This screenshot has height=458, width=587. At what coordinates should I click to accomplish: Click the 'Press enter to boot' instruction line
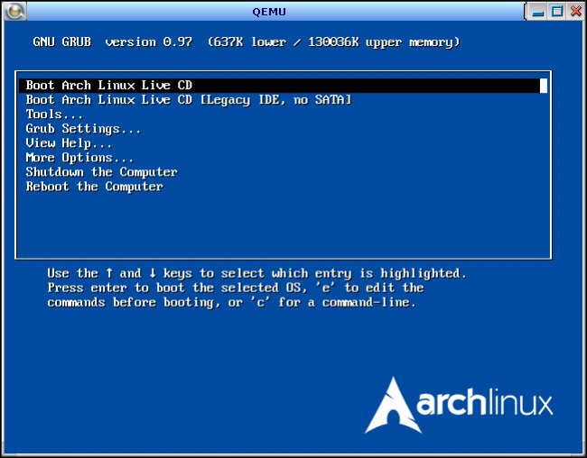(235, 288)
